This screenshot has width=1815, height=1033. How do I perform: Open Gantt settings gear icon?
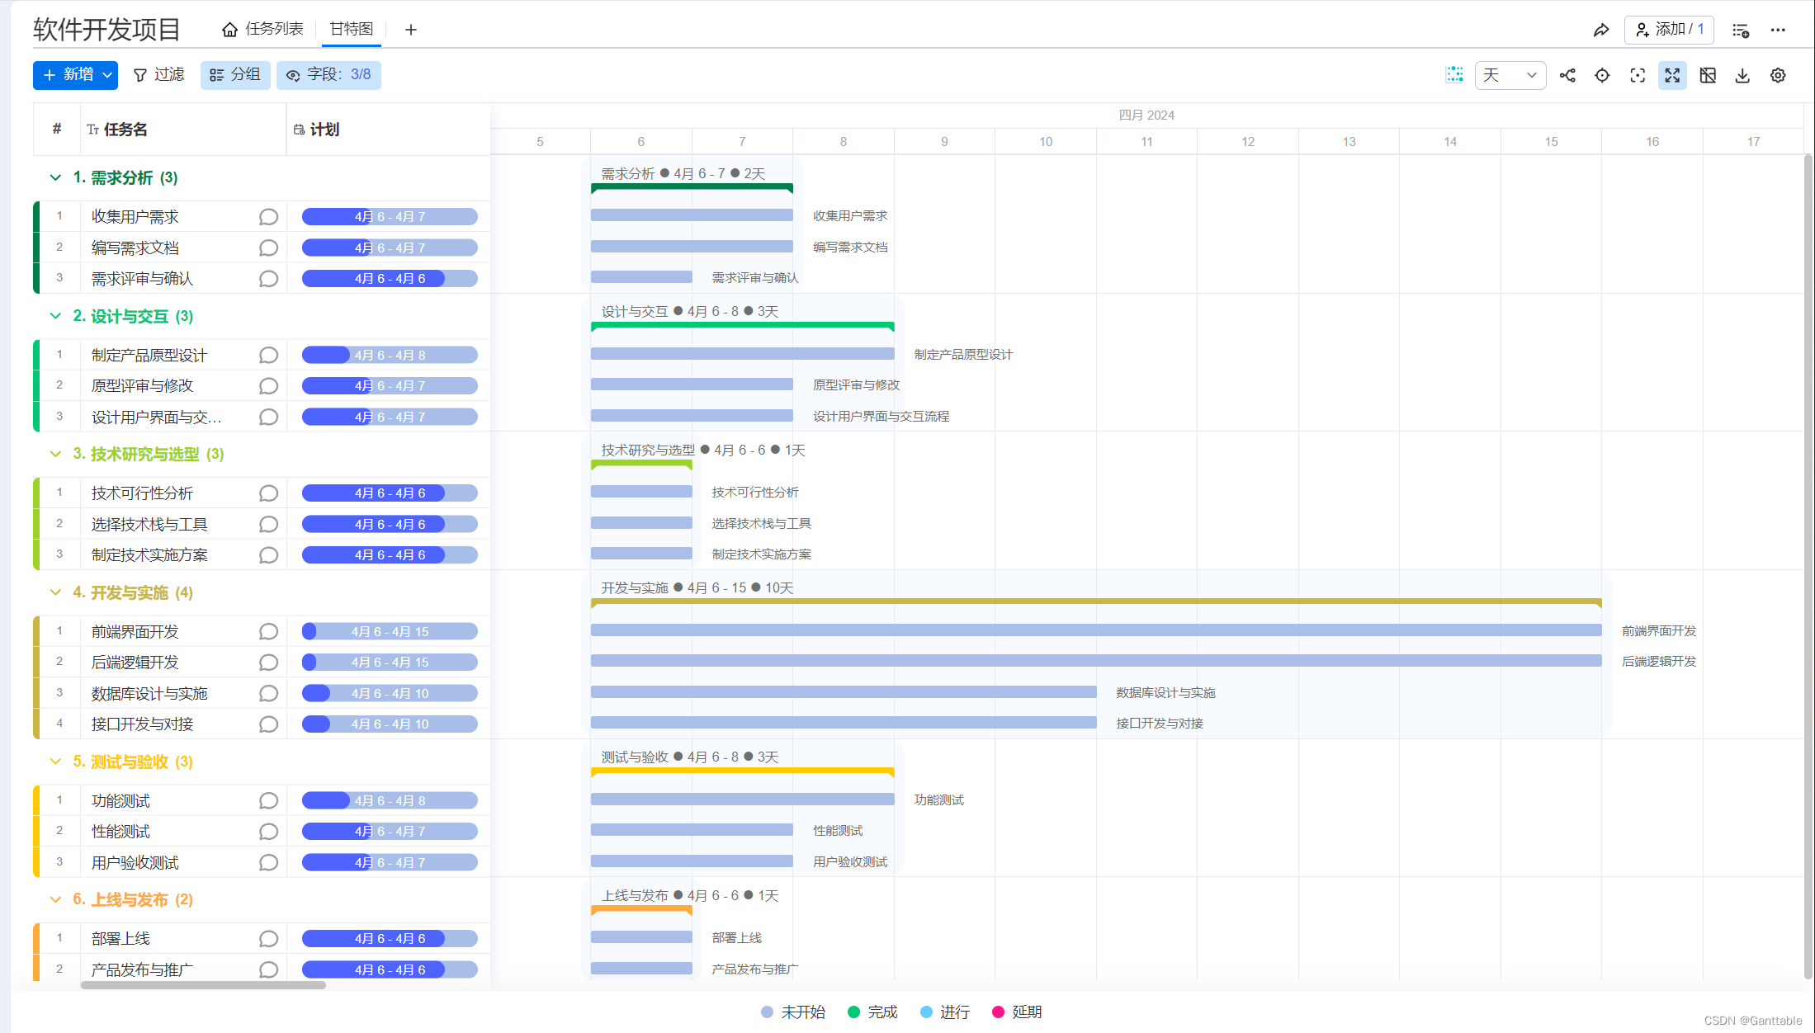point(1778,75)
